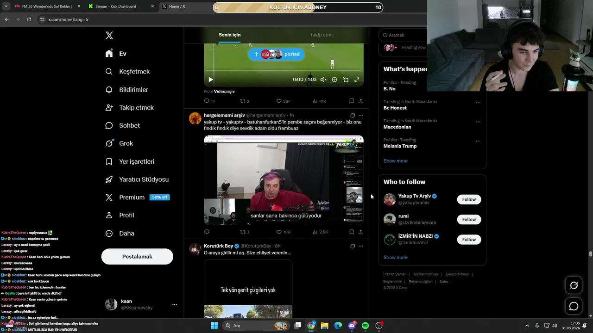Bookmark the Videoarşiv video post
The image size is (593, 333).
pos(352,101)
